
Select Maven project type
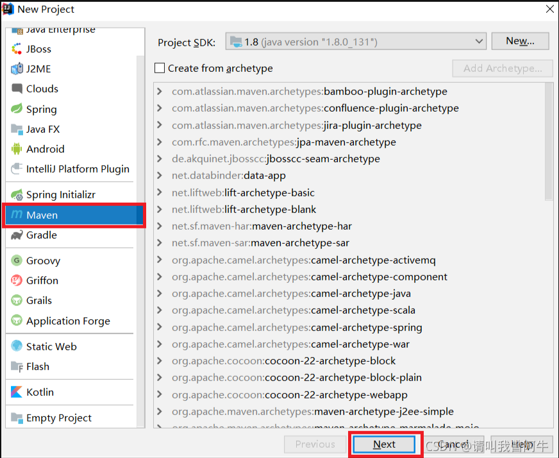tap(74, 215)
